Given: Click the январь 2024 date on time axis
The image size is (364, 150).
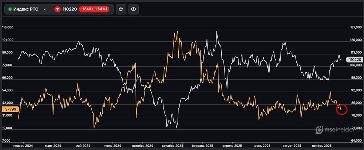Looking at the screenshot, I should tap(23, 145).
